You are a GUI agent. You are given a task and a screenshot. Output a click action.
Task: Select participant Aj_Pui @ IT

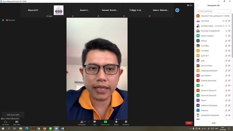click(214, 56)
